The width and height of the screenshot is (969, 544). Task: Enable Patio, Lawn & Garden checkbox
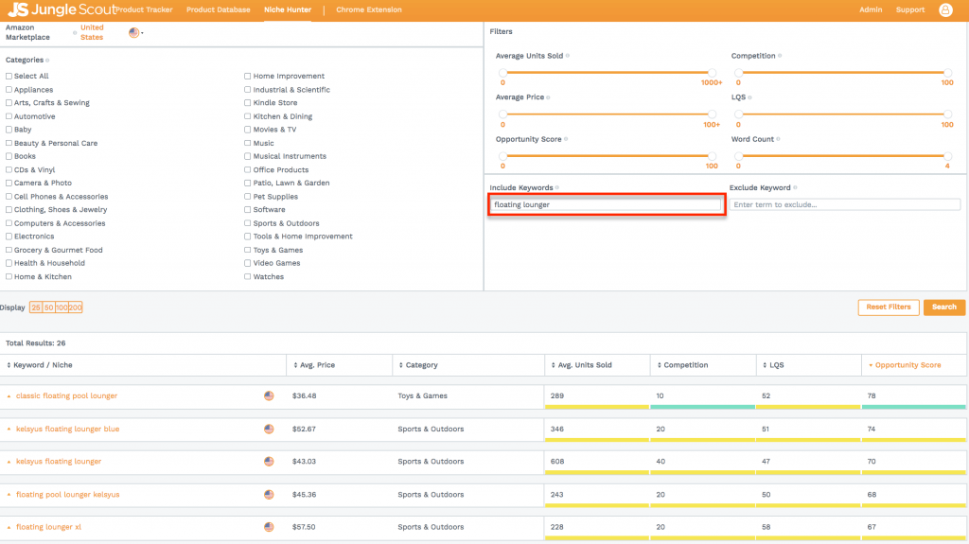point(247,183)
